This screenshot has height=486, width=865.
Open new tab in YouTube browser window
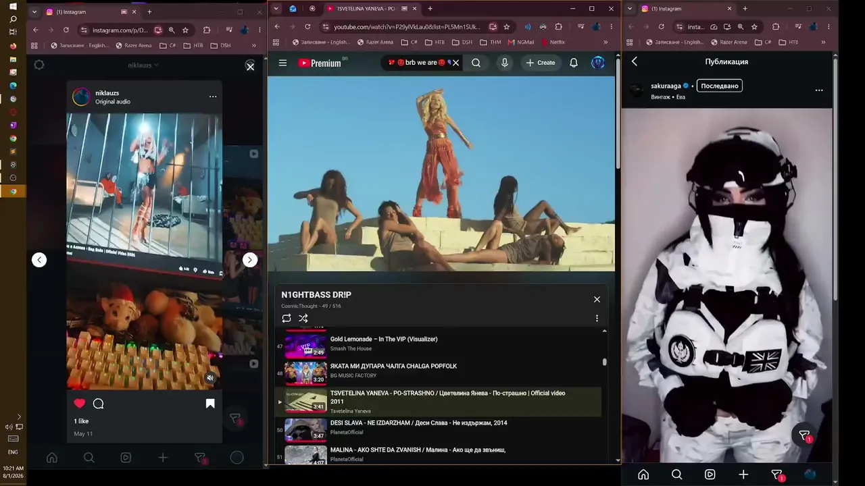[x=430, y=9]
